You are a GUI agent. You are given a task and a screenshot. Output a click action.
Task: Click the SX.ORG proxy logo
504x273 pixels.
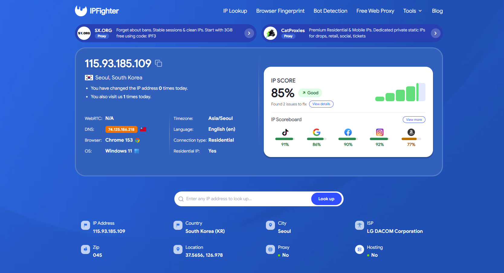pyautogui.click(x=84, y=33)
